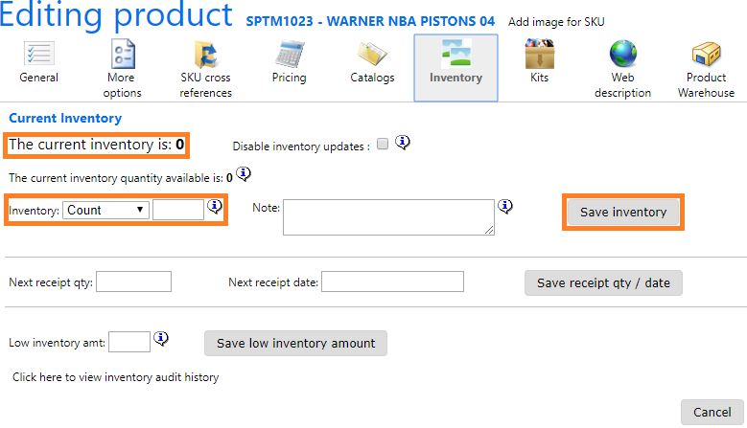Click info icon beside Low inventory amt
Image resolution: width=747 pixels, height=428 pixels.
161,338
